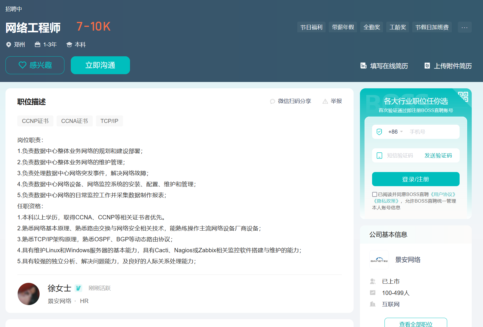Image resolution: width=483 pixels, height=327 pixels.
Task: Click 发送验证码 to send code
Action: (438, 156)
